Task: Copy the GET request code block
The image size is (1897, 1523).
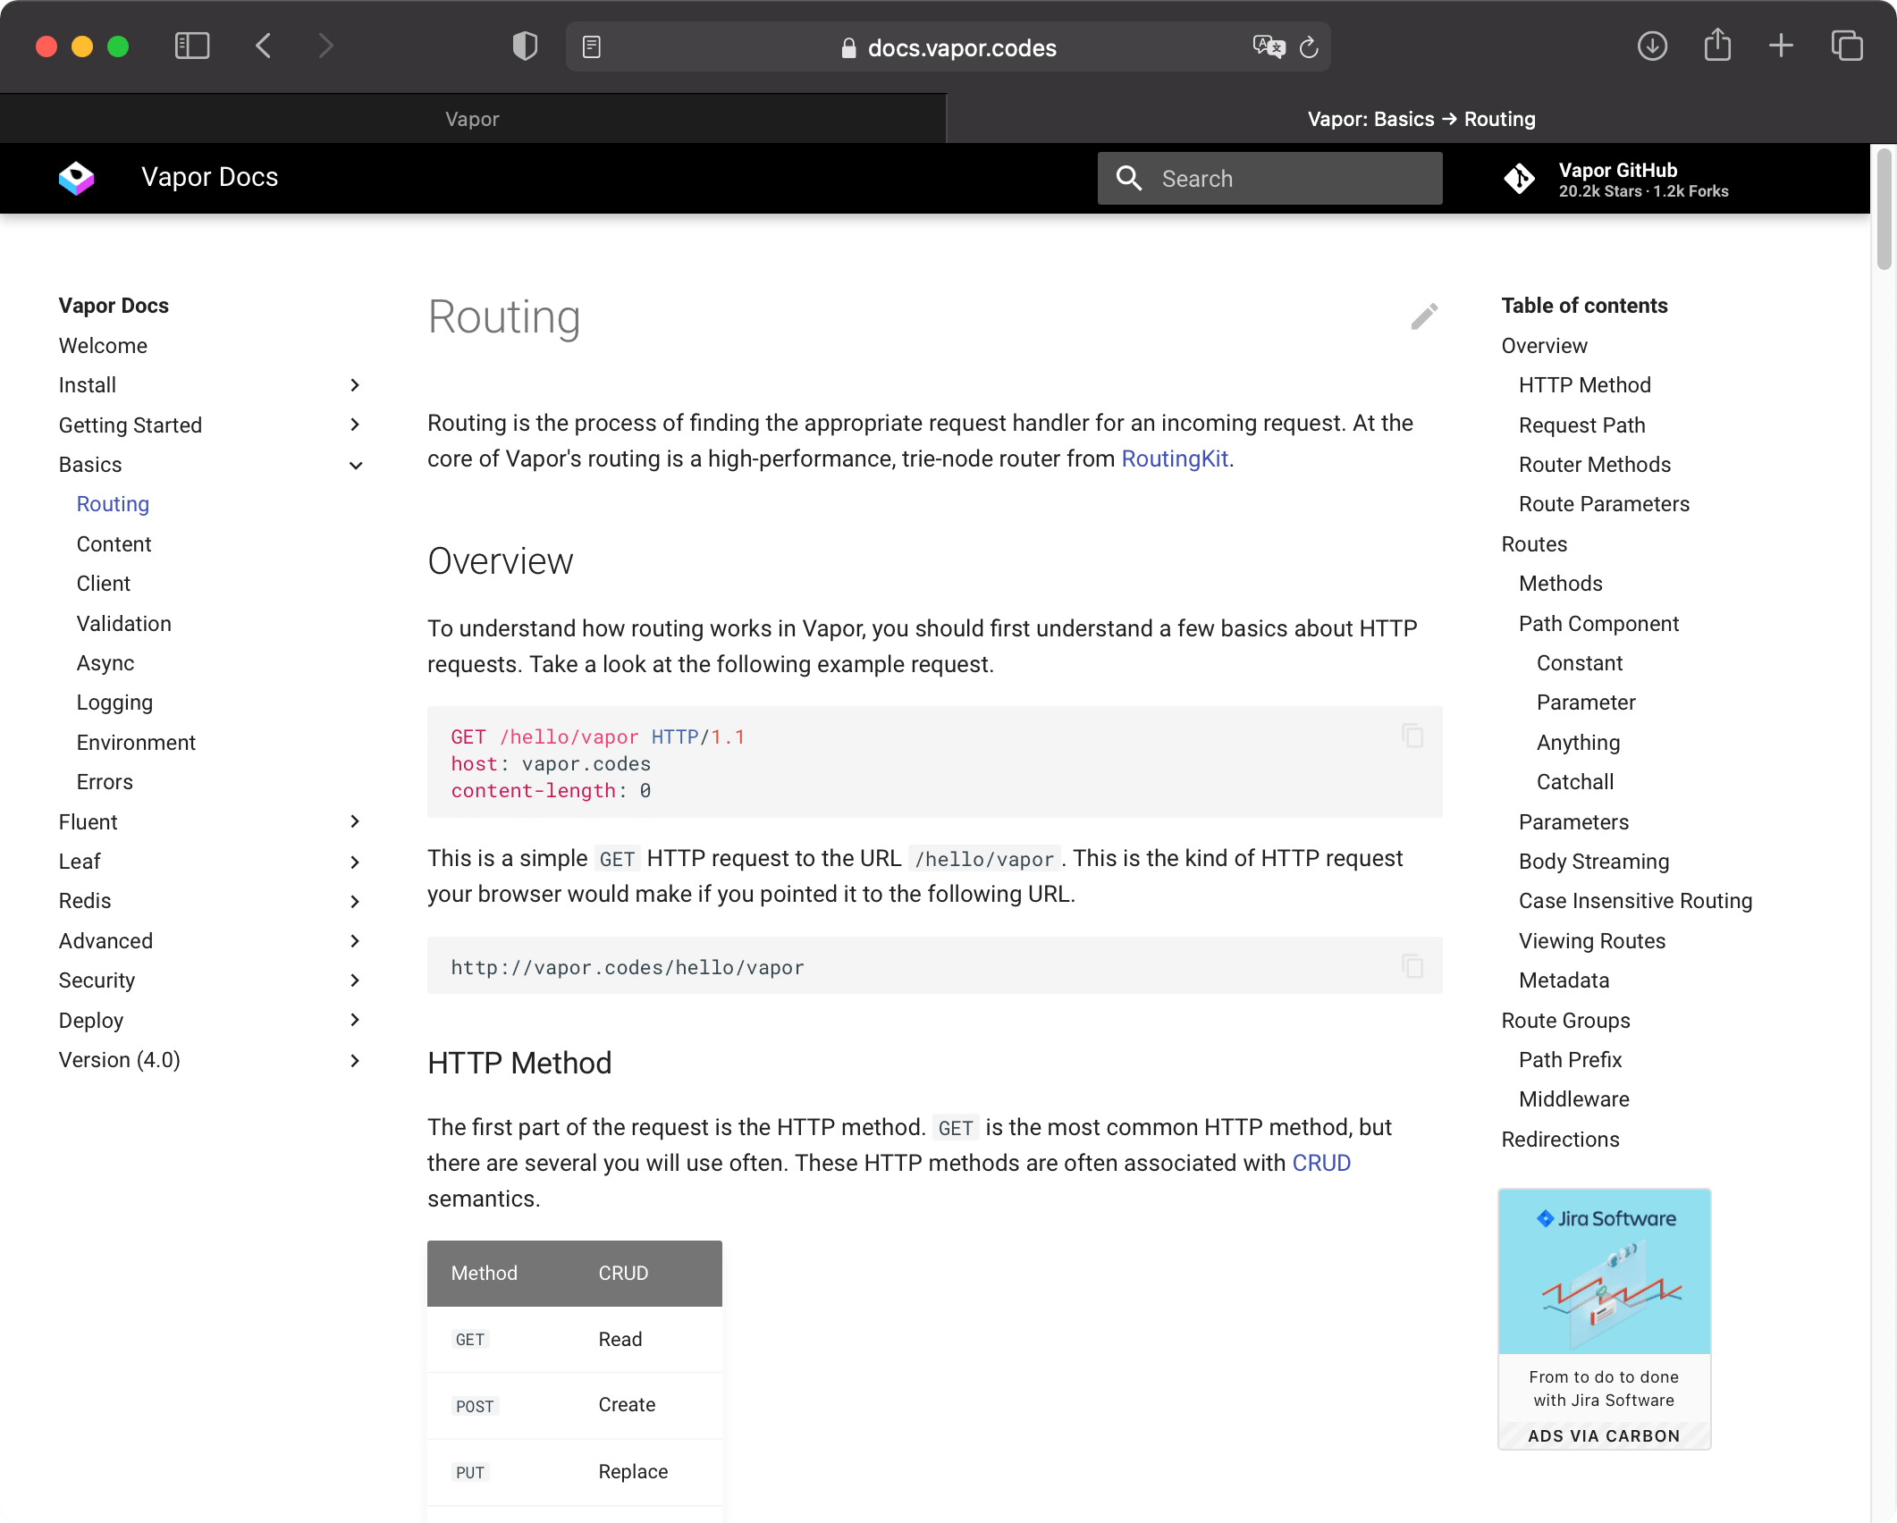Action: [x=1412, y=736]
